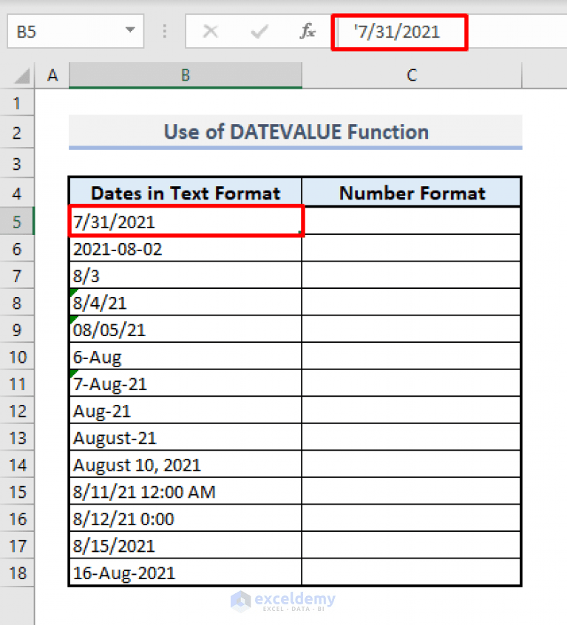Select cell containing 8/11/21 12:00 AM
Screen dimensions: 567x625
pyautogui.click(x=186, y=491)
